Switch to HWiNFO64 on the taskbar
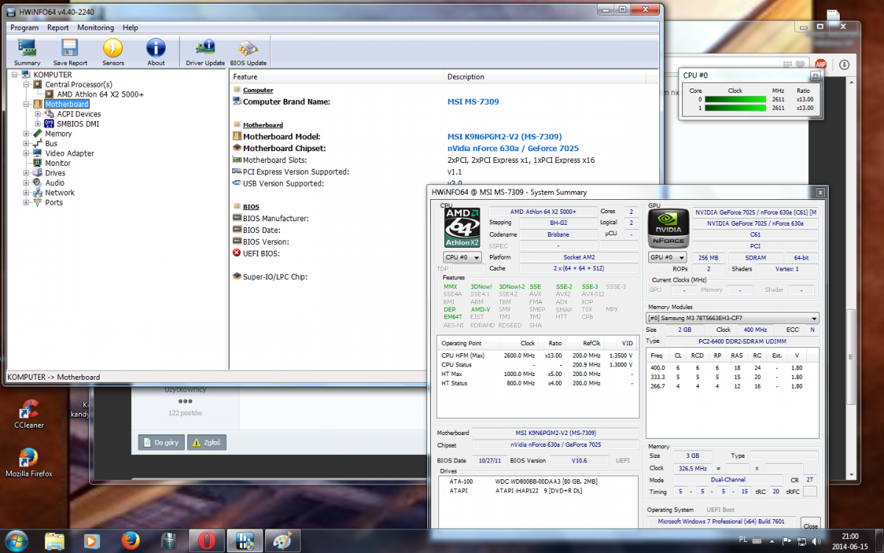The image size is (884, 553). coord(244,540)
